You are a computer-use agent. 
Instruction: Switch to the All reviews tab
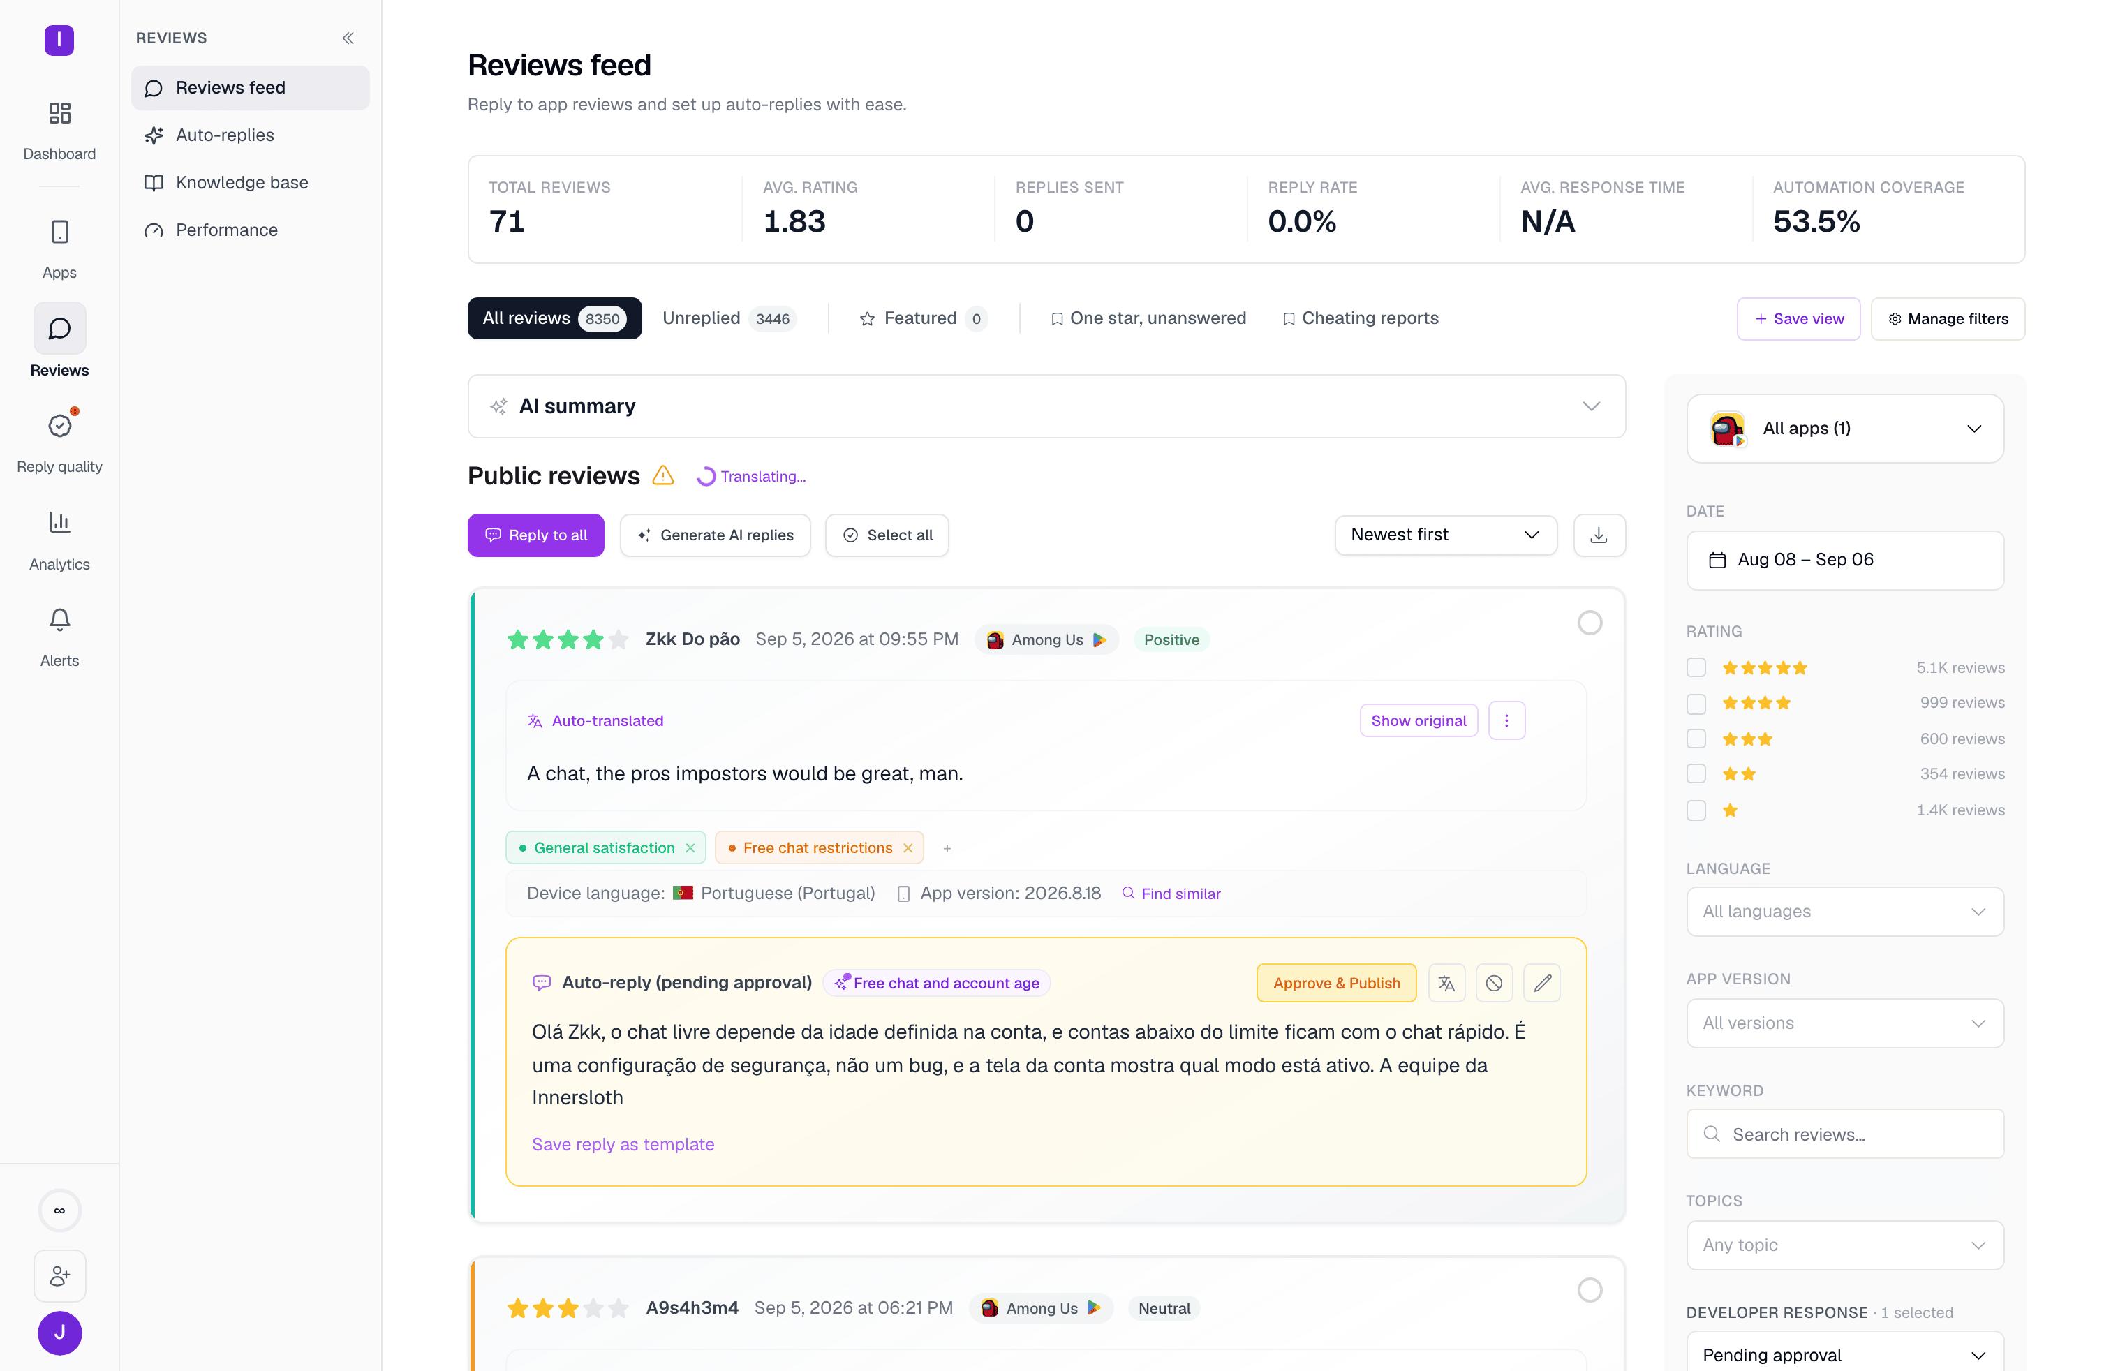(x=554, y=318)
